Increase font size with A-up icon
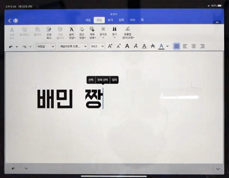 coord(110,46)
